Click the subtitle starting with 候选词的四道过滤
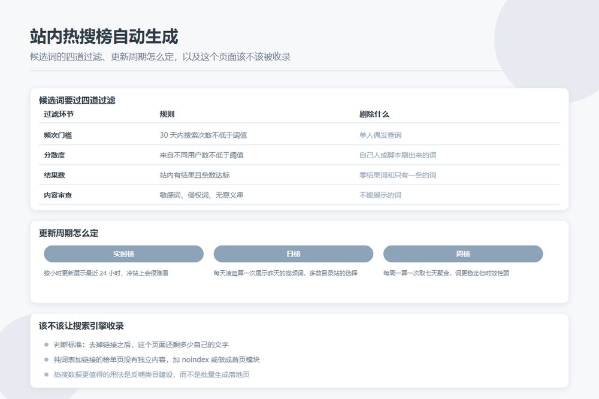 pyautogui.click(x=161, y=57)
